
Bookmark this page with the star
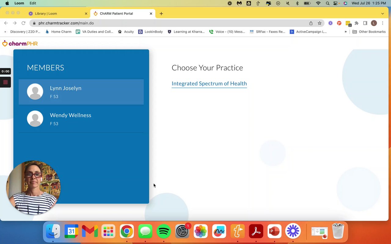pyautogui.click(x=320, y=23)
